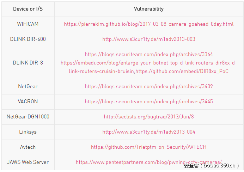Select the Linksys device cell
The height and width of the screenshot is (172, 244).
(x=28, y=132)
